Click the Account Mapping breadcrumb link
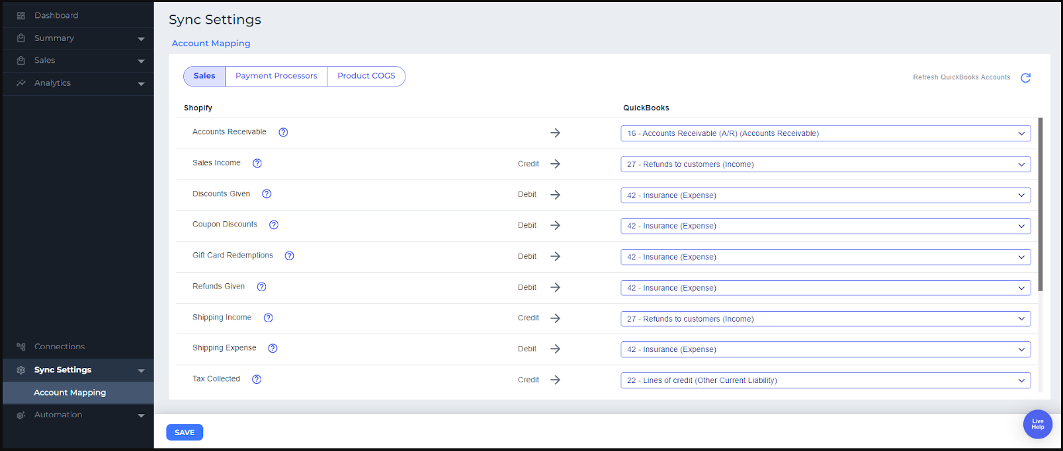The image size is (1063, 451). (x=211, y=44)
